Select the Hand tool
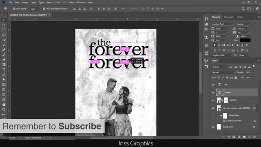Image resolution: width=261 pixels, height=147 pixels. pos(4,105)
